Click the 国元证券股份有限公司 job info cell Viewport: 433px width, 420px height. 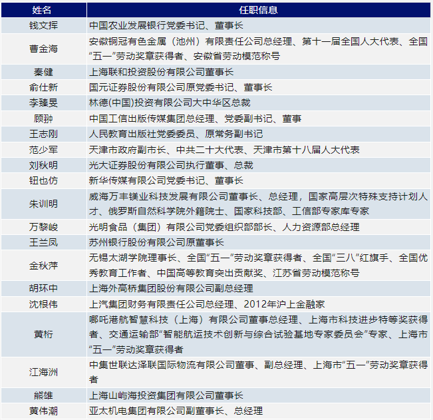(x=259, y=88)
